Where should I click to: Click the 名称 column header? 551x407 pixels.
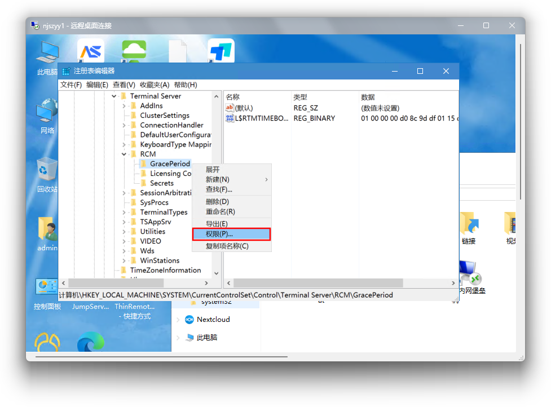click(233, 97)
